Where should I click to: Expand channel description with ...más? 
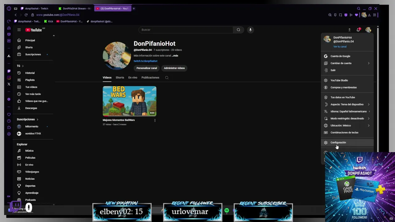(175, 55)
